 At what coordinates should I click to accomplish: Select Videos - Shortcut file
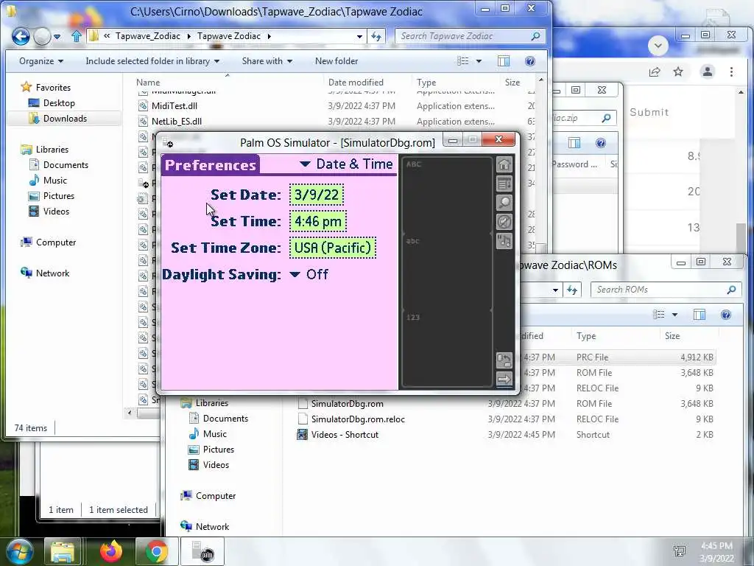(x=345, y=435)
